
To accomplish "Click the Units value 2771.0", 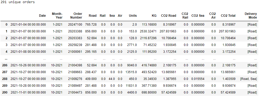I will [132, 45].
